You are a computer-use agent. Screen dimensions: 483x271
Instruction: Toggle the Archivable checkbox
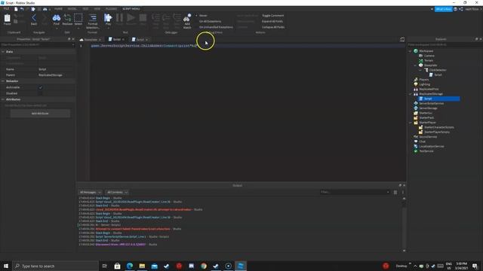pyautogui.click(x=41, y=87)
